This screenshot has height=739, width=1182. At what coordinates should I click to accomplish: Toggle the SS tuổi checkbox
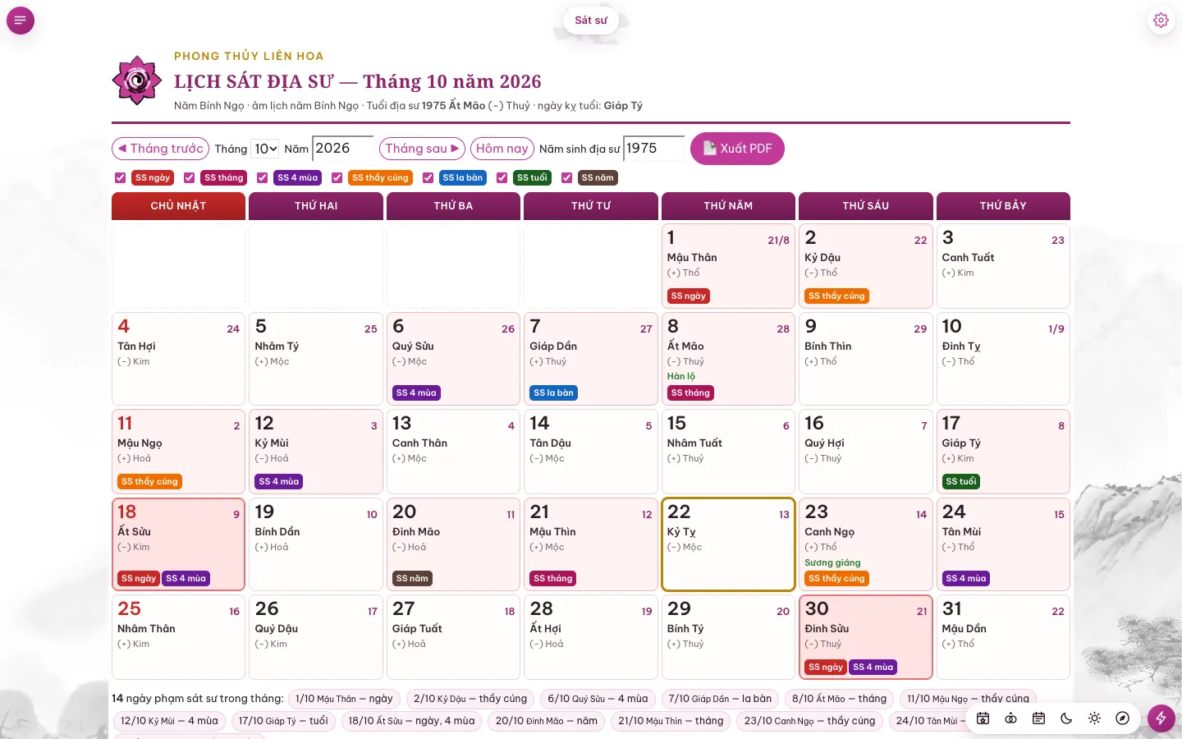pyautogui.click(x=502, y=177)
